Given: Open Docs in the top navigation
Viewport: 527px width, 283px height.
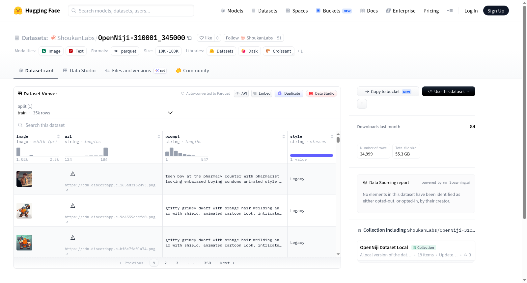Looking at the screenshot, I should tap(369, 11).
